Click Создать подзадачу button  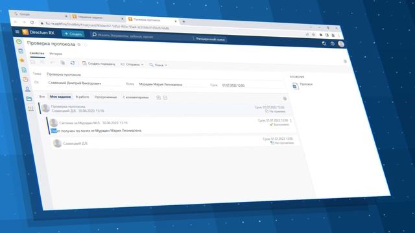[99, 63]
